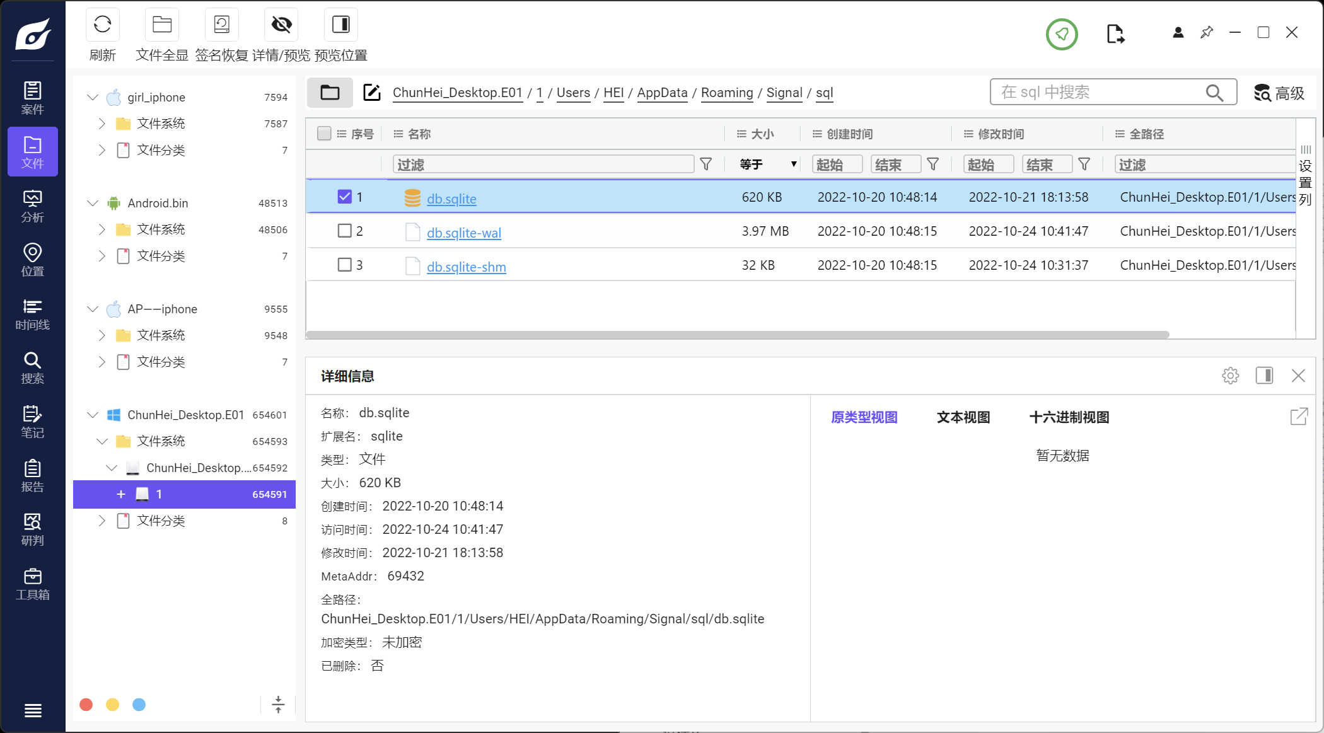Open 位置 in the left sidebar
This screenshot has height=733, width=1324.
click(33, 260)
